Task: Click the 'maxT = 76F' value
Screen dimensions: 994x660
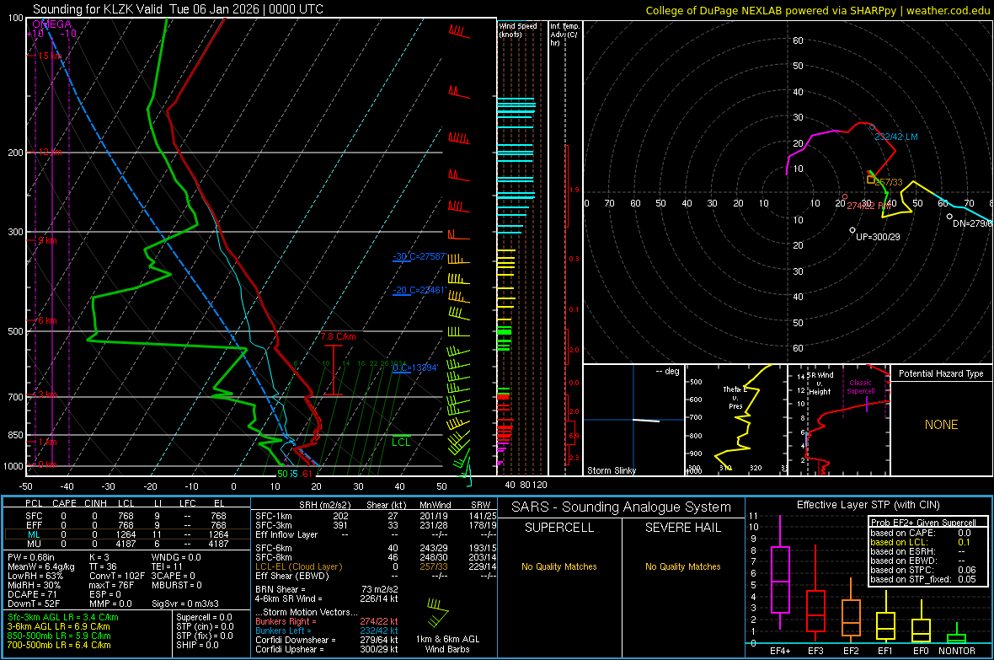Action: point(111,585)
